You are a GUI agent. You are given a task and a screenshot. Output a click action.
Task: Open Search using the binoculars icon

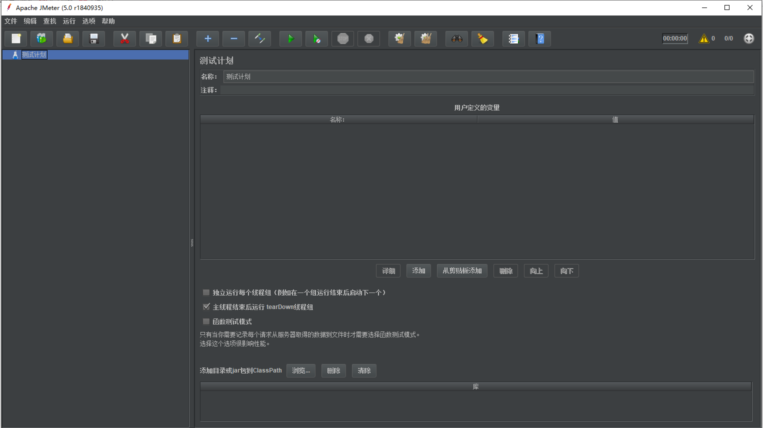[x=457, y=38]
